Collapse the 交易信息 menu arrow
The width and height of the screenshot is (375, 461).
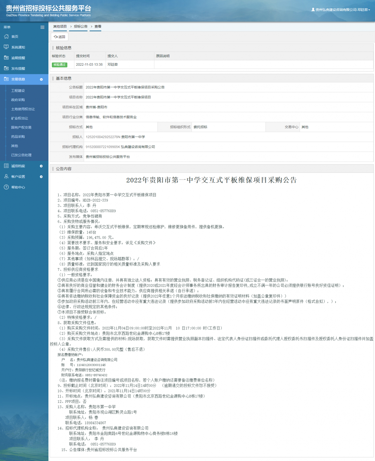pos(41,79)
